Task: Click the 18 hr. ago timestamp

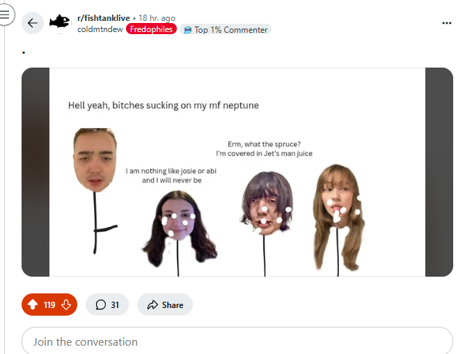Action: tap(157, 18)
